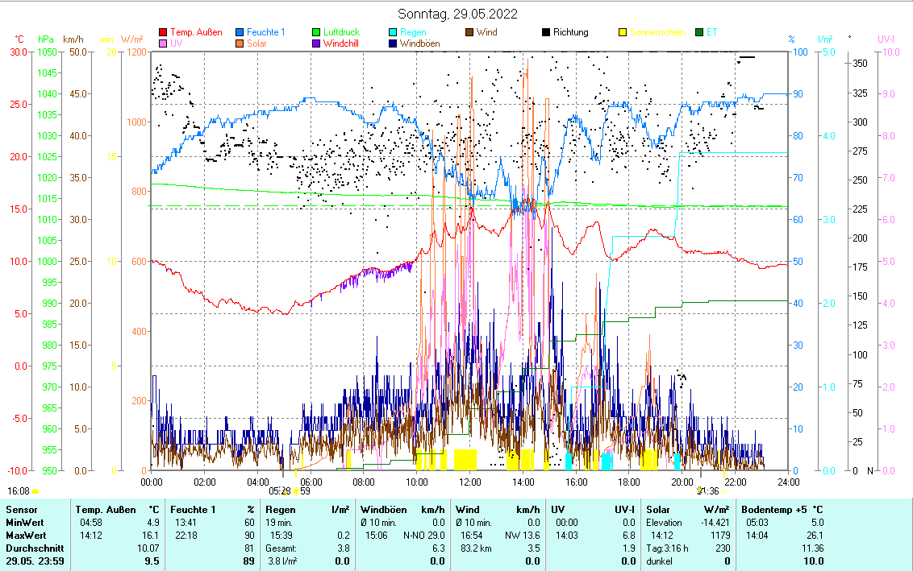Click the current humidity value 89
This screenshot has width=913, height=571.
coord(248,561)
